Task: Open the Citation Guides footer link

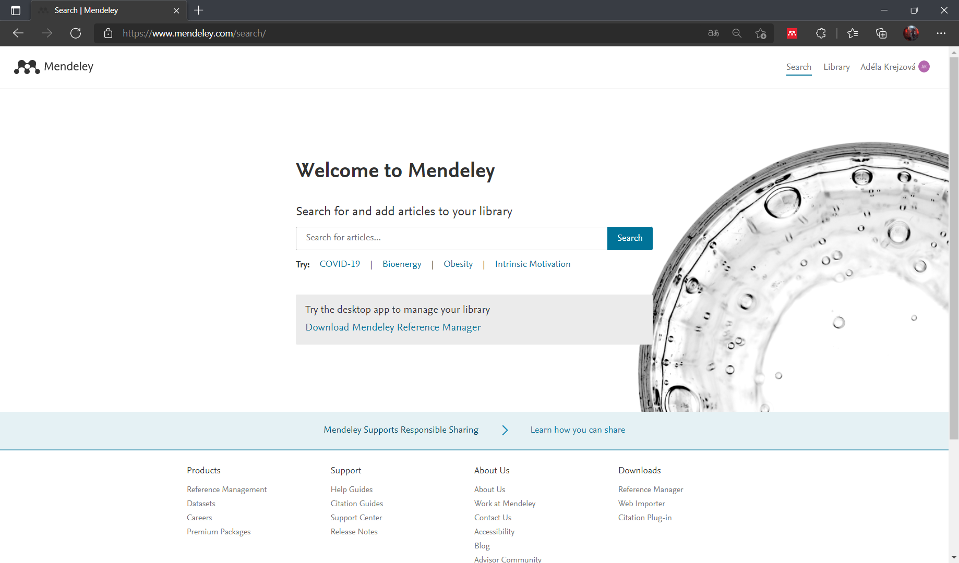Action: coord(357,504)
